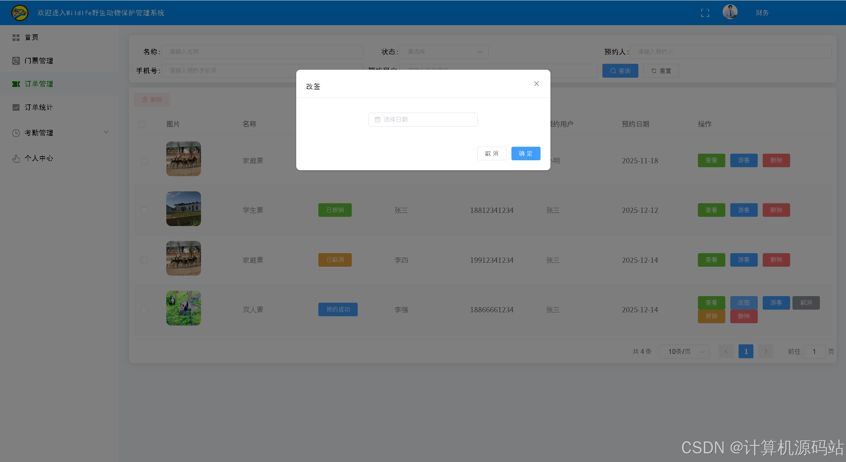This screenshot has width=846, height=462.
Task: Open the building thumbnail of 学生票
Action: pos(183,209)
